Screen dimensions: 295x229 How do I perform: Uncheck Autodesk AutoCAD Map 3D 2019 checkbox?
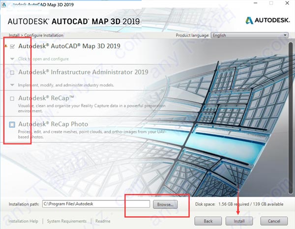(12, 46)
